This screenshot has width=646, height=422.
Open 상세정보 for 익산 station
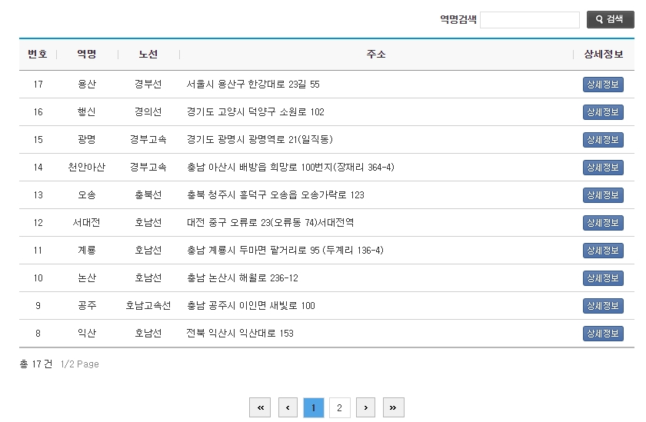(603, 333)
